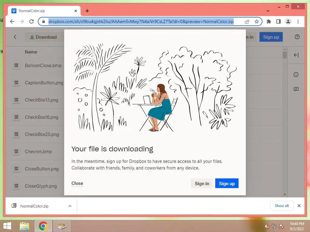
Task: Click image icon beside CheckBox13.png
Action: click(x=16, y=100)
